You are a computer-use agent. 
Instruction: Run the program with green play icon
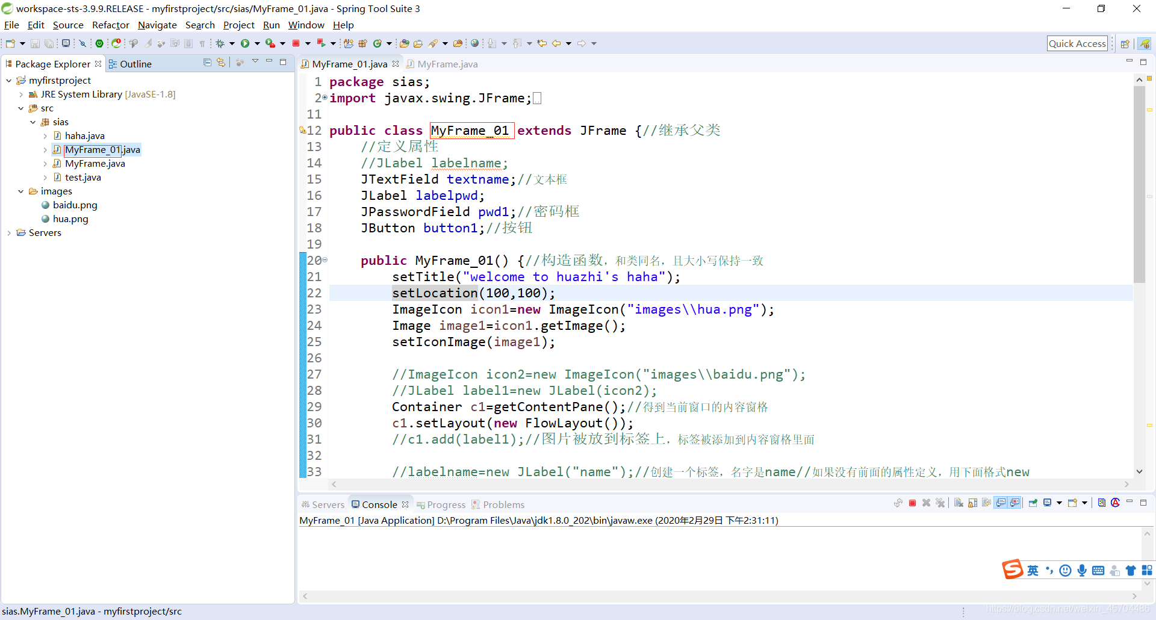tap(245, 43)
